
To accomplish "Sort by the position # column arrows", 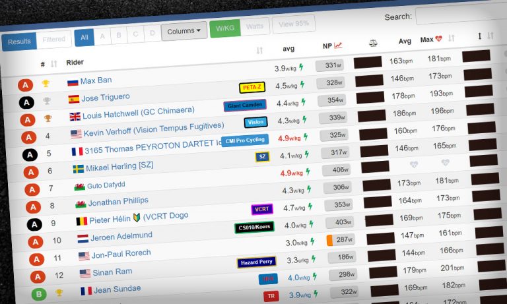I will [53, 65].
